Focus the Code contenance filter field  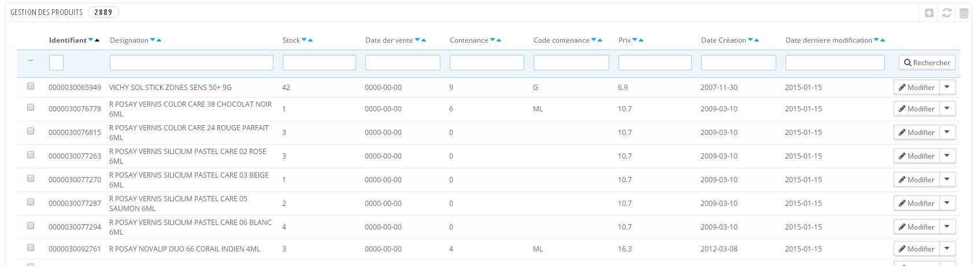pos(571,62)
